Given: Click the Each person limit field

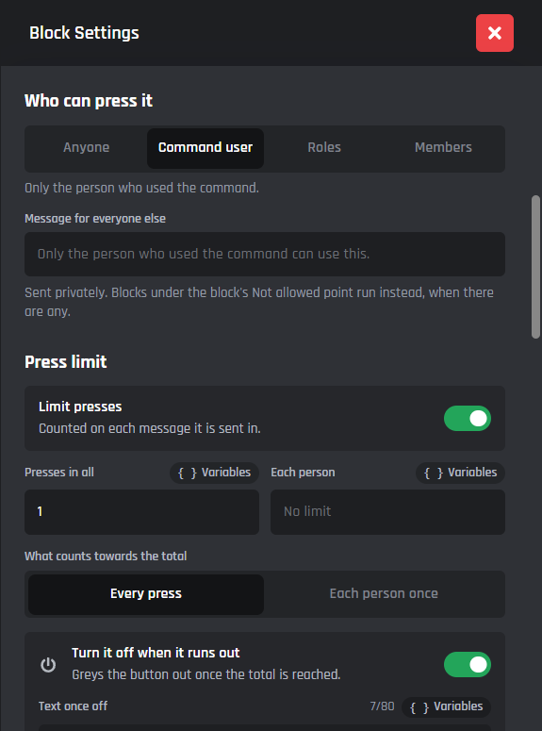Looking at the screenshot, I should pyautogui.click(x=387, y=512).
